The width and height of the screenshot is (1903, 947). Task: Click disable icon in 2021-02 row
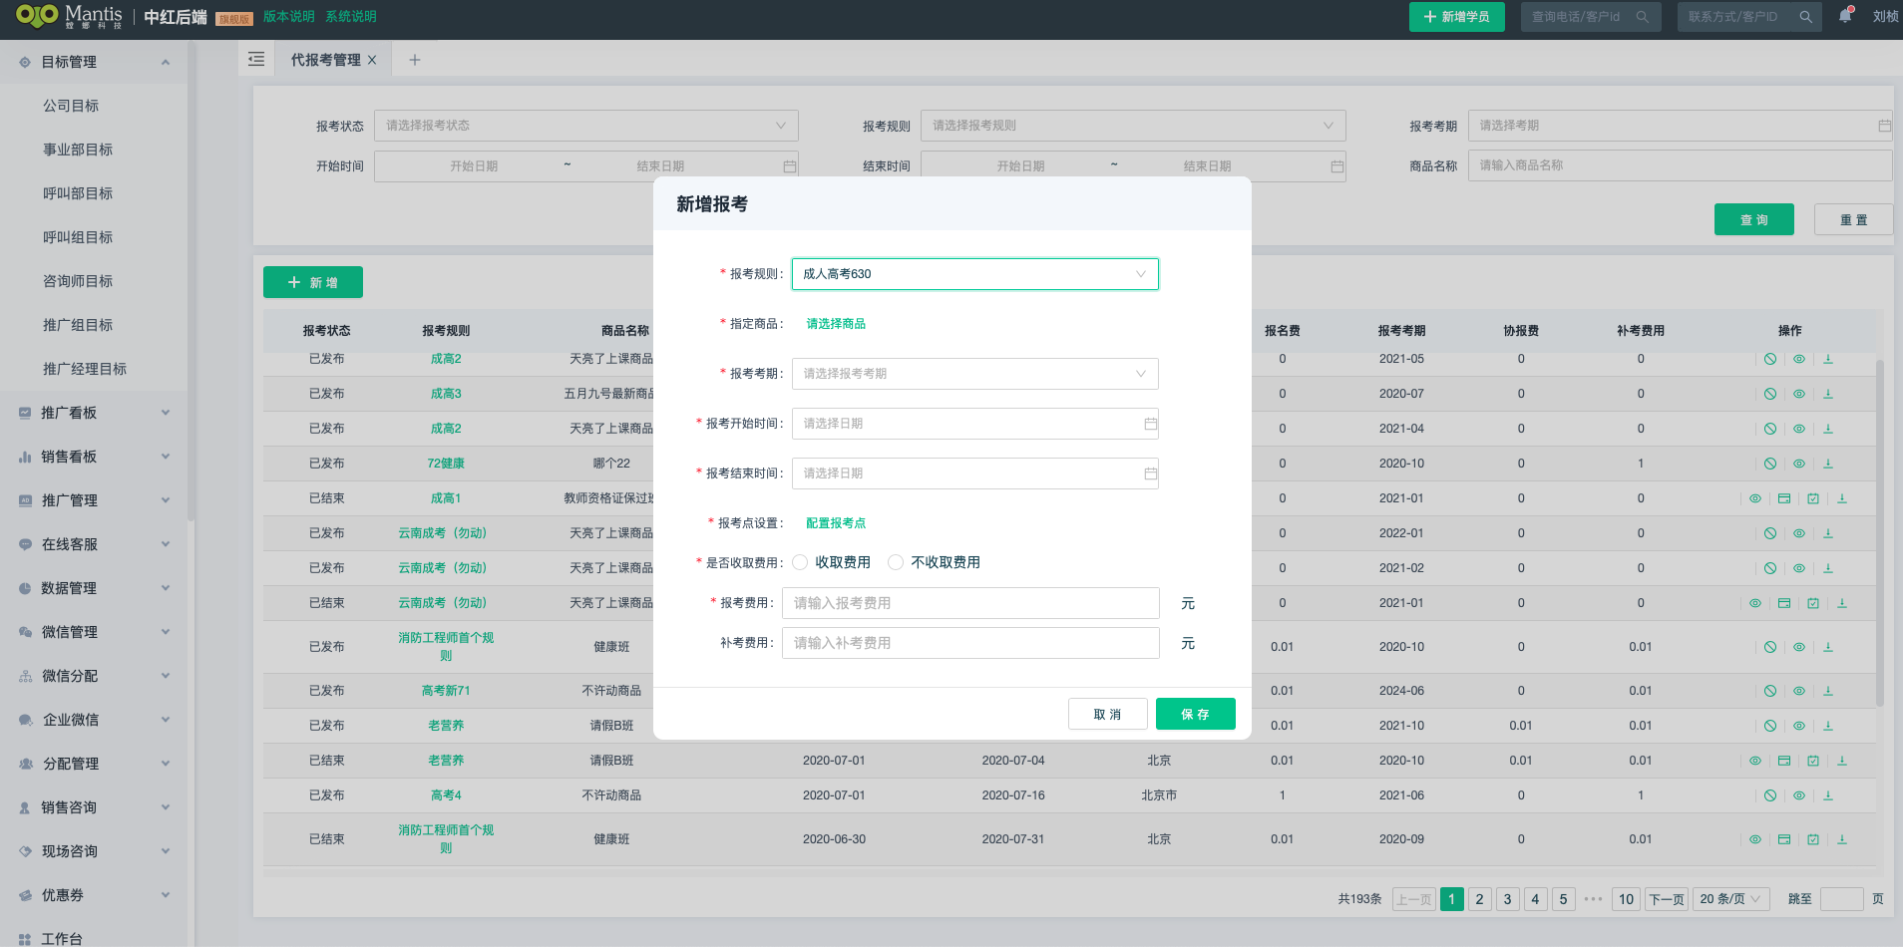[1770, 568]
